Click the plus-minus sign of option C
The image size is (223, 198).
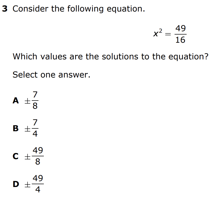tap(27, 157)
